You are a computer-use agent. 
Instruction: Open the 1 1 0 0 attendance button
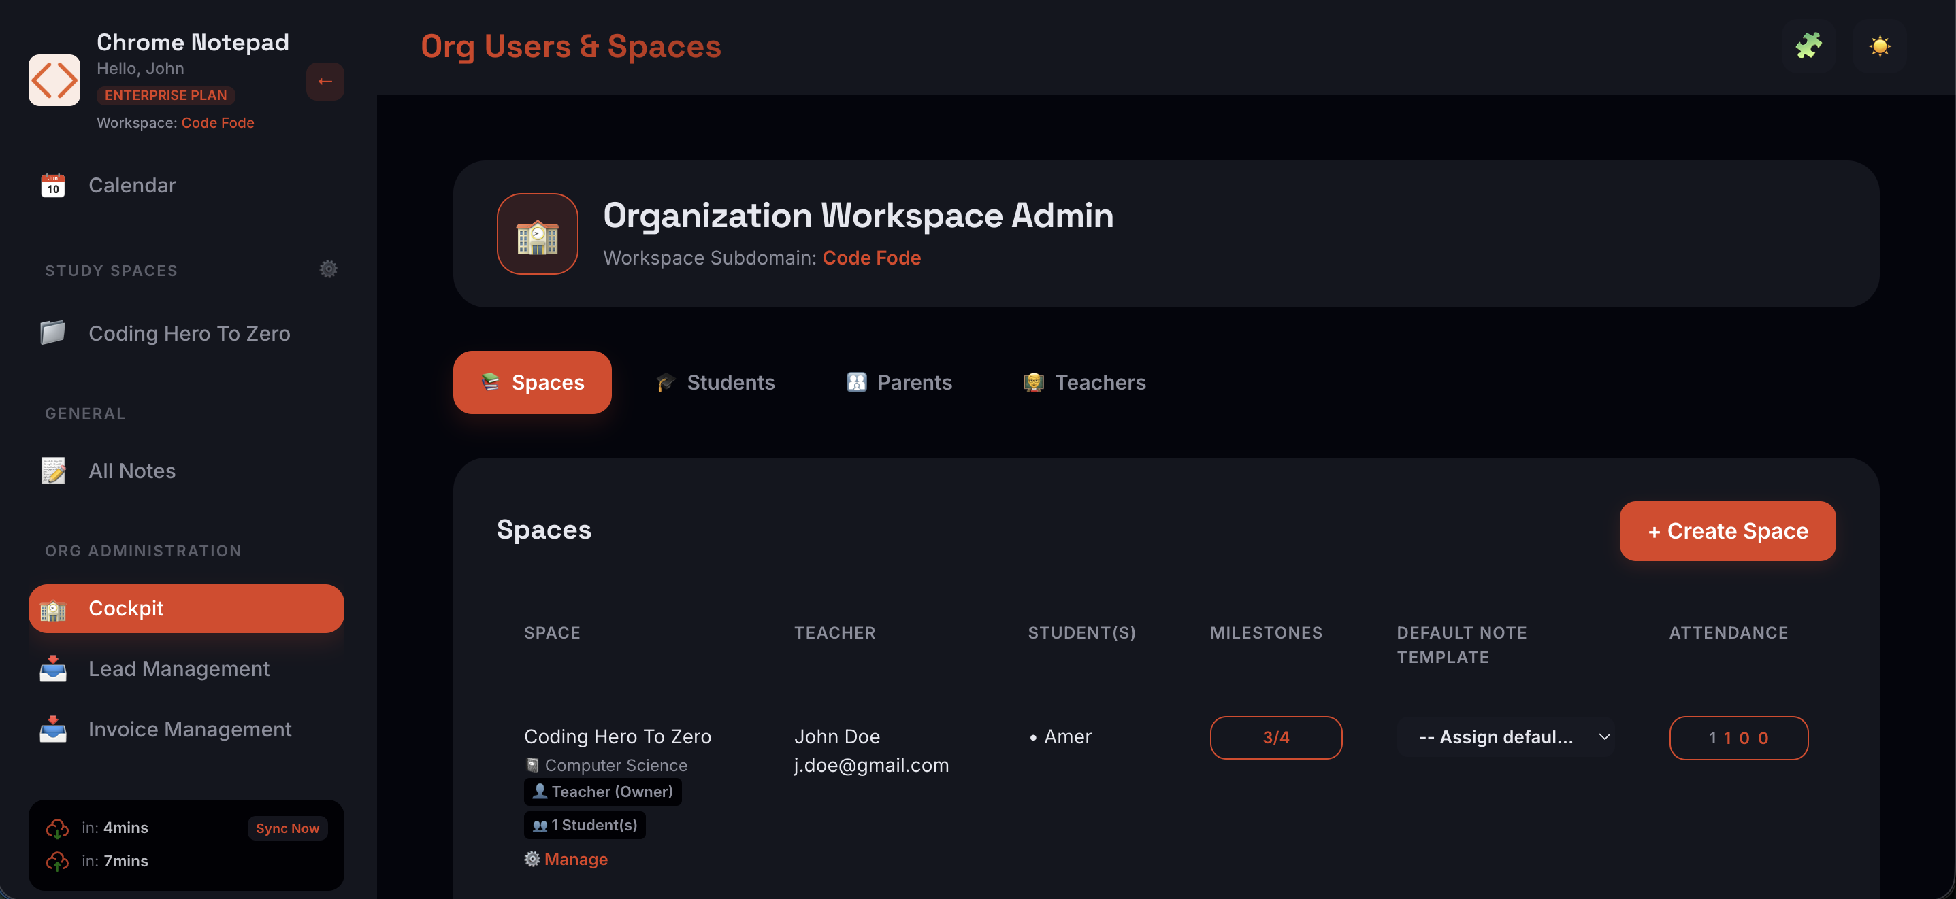tap(1738, 737)
